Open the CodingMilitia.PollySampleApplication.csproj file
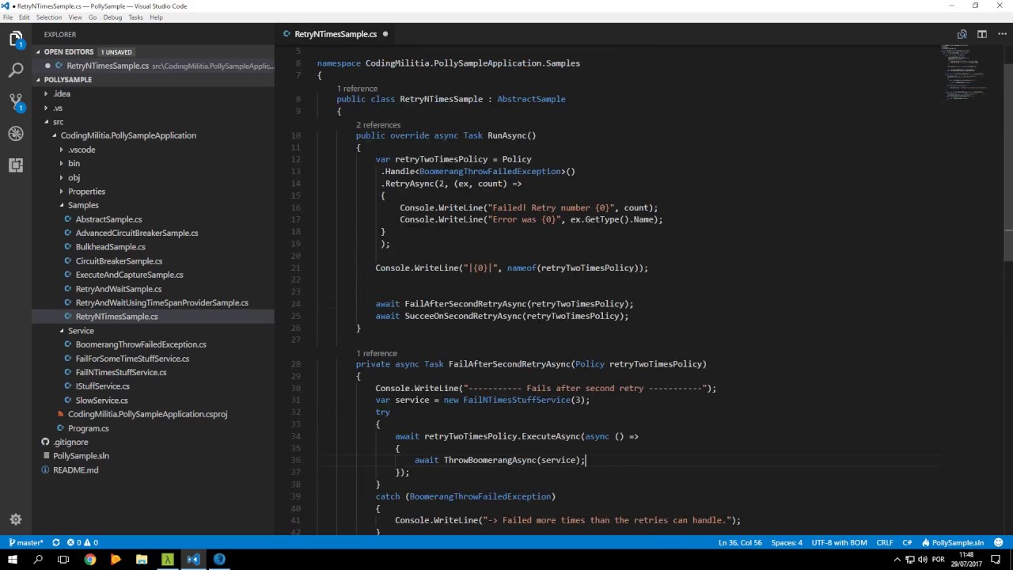This screenshot has height=570, width=1013. click(x=147, y=414)
